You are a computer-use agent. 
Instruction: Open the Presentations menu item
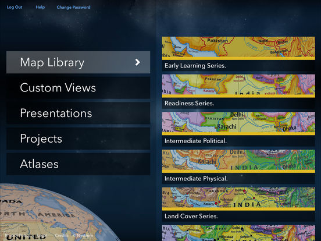tap(78, 113)
